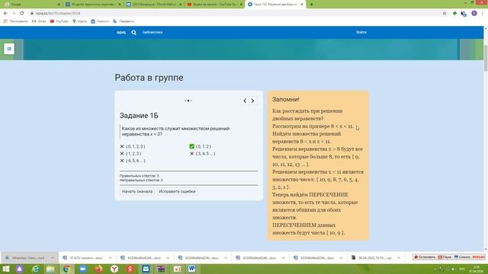488x274 pixels.
Task: Select answer { 4, 5, 6 ... }
Action: coord(133,161)
